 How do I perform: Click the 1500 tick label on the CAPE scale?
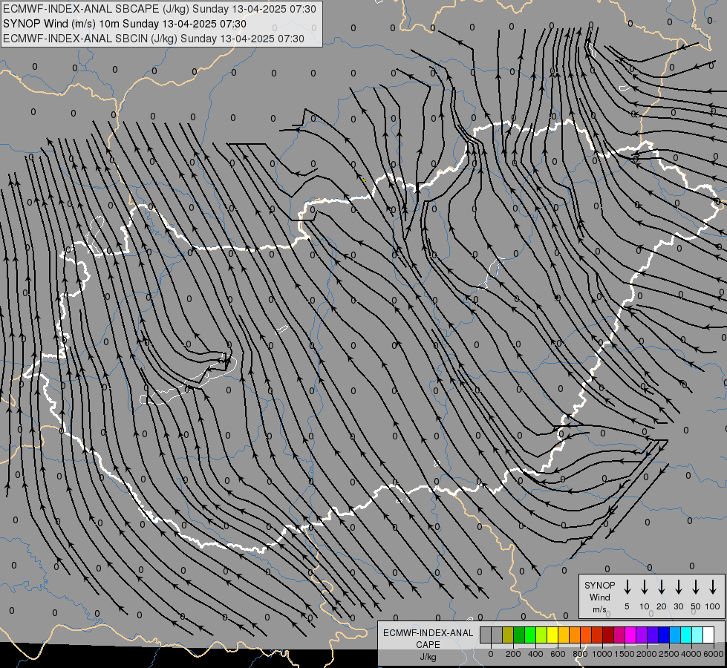tap(624, 654)
